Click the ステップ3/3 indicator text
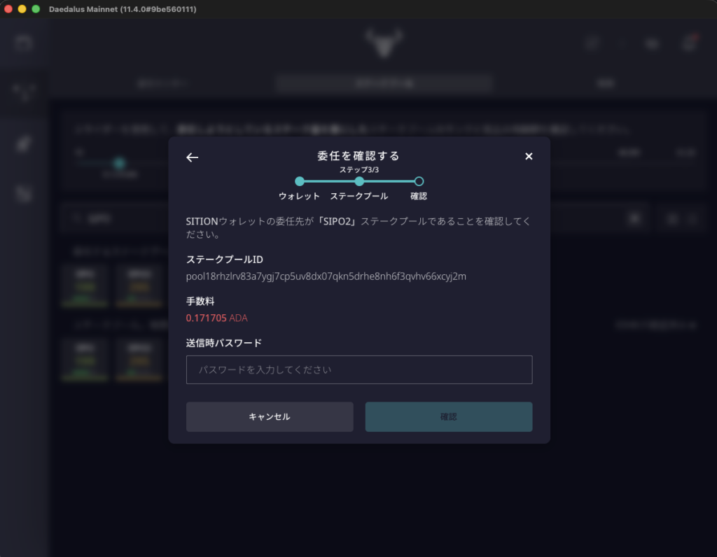The height and width of the screenshot is (557, 717). pos(359,169)
